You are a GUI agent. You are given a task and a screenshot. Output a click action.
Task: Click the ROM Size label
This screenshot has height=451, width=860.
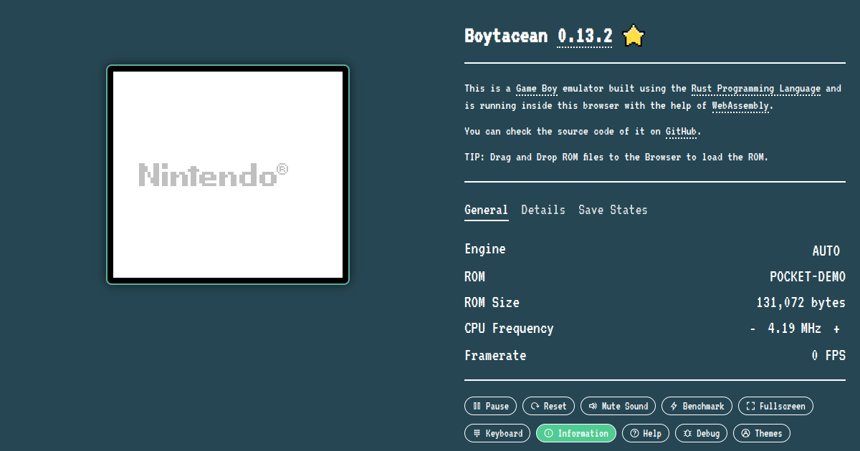492,303
